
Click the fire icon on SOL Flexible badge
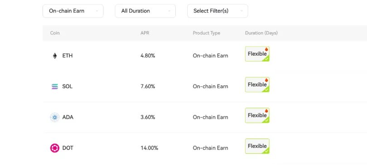click(x=266, y=80)
